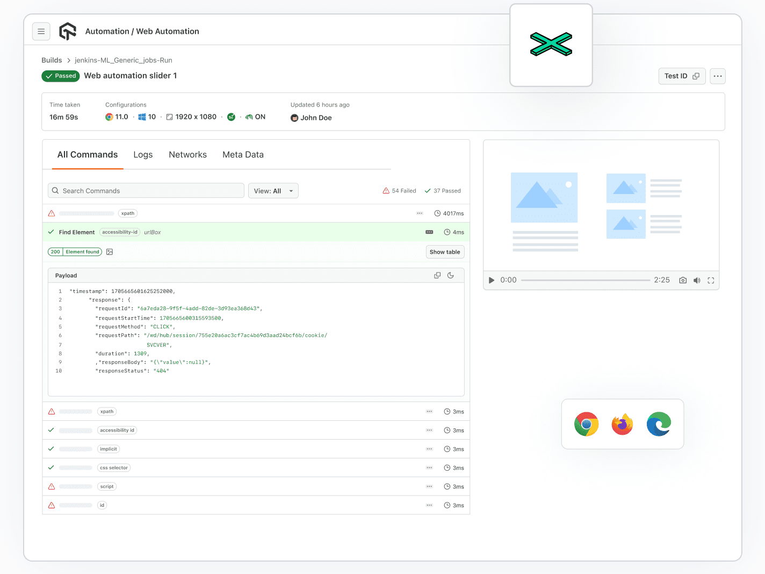This screenshot has width=765, height=574.
Task: Choose the Edge browser icon
Action: (659, 424)
